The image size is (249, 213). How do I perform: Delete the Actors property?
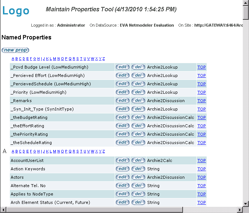(x=138, y=177)
